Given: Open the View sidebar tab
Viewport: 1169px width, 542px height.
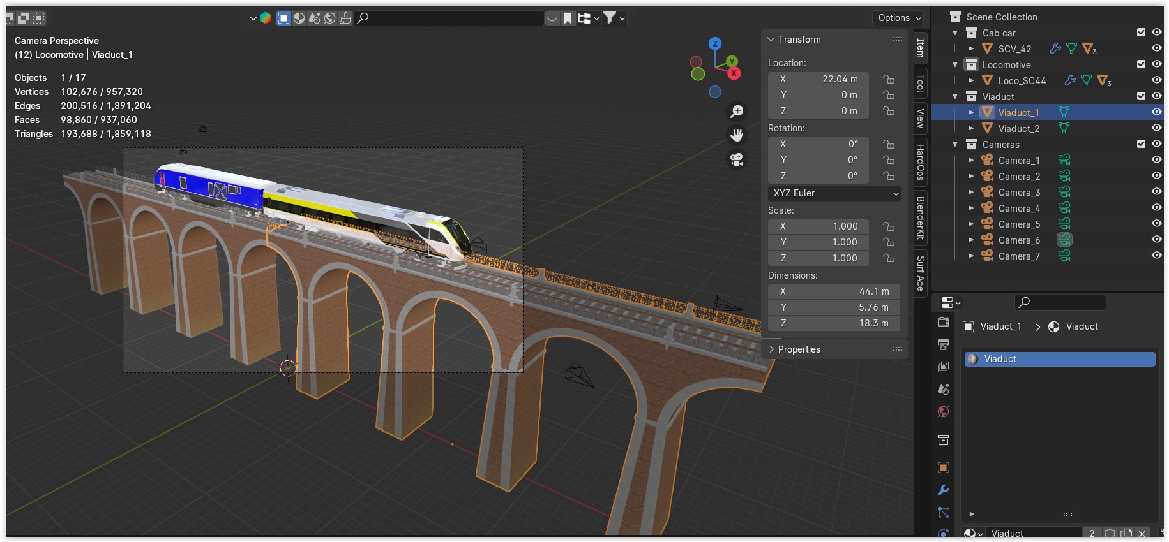Looking at the screenshot, I should [920, 118].
